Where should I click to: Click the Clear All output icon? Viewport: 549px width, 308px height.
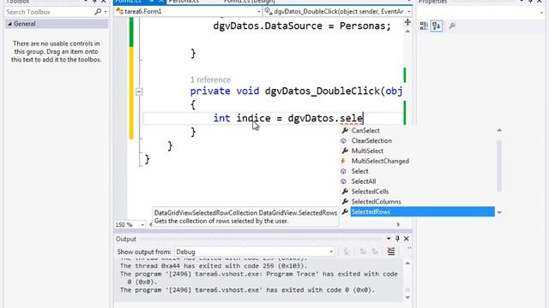(391, 252)
